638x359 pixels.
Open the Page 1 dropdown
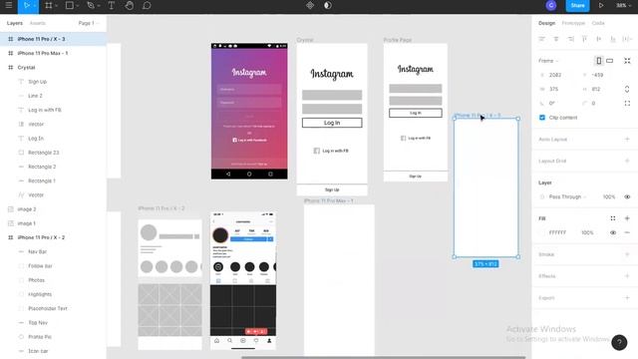(89, 23)
